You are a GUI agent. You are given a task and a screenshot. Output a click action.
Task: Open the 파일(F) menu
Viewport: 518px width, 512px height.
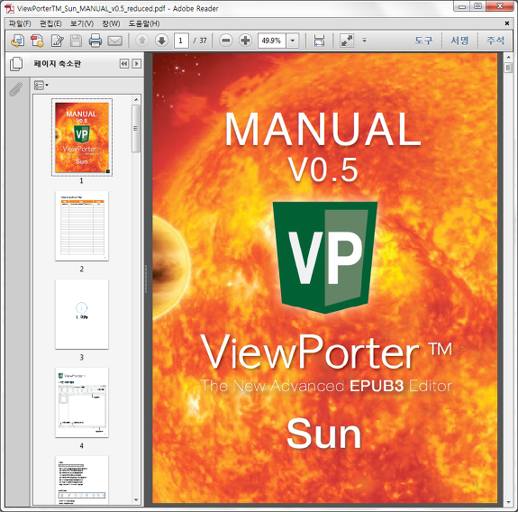(x=20, y=23)
